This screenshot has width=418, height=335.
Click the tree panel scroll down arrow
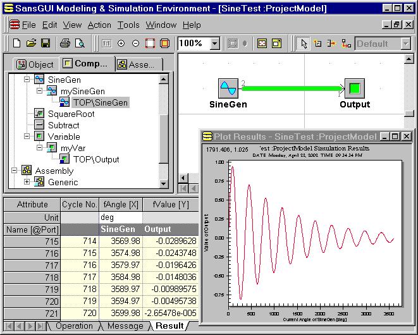coord(164,183)
